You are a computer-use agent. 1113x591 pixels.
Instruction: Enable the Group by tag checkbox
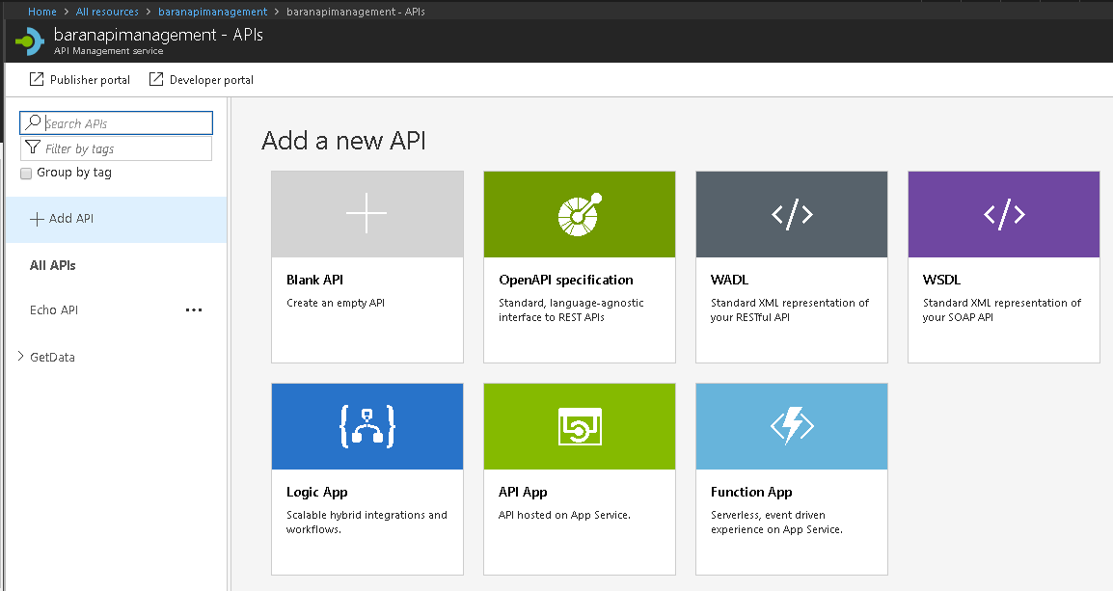coord(26,174)
